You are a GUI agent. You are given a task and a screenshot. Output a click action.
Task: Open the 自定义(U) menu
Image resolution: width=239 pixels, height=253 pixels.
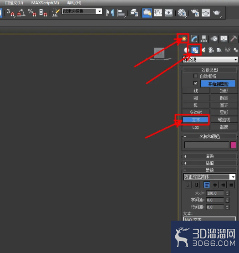tap(14, 3)
